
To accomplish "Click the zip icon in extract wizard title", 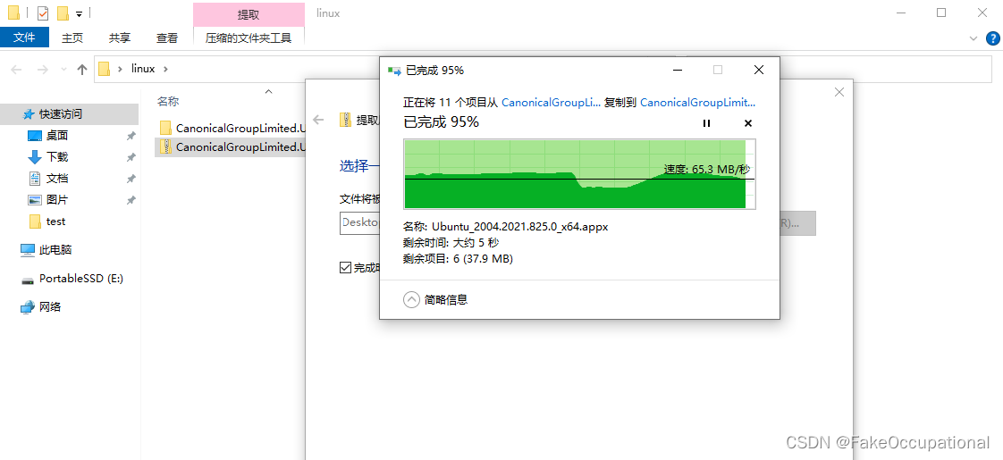I will (345, 120).
